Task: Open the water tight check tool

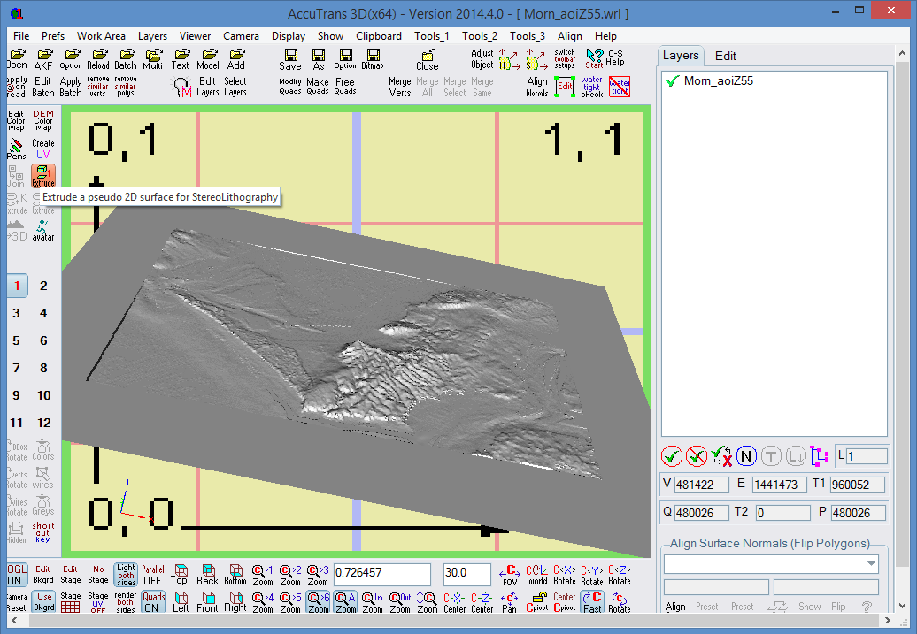Action: (591, 87)
